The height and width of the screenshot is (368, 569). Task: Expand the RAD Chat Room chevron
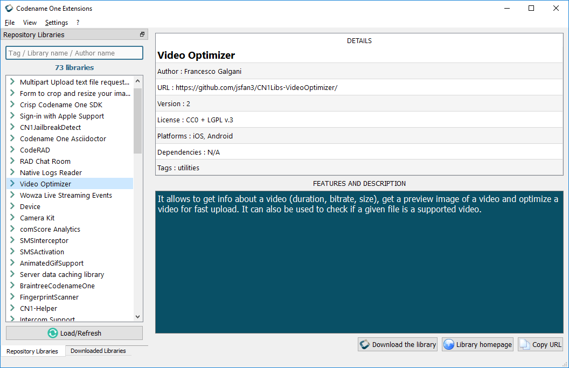click(x=12, y=161)
